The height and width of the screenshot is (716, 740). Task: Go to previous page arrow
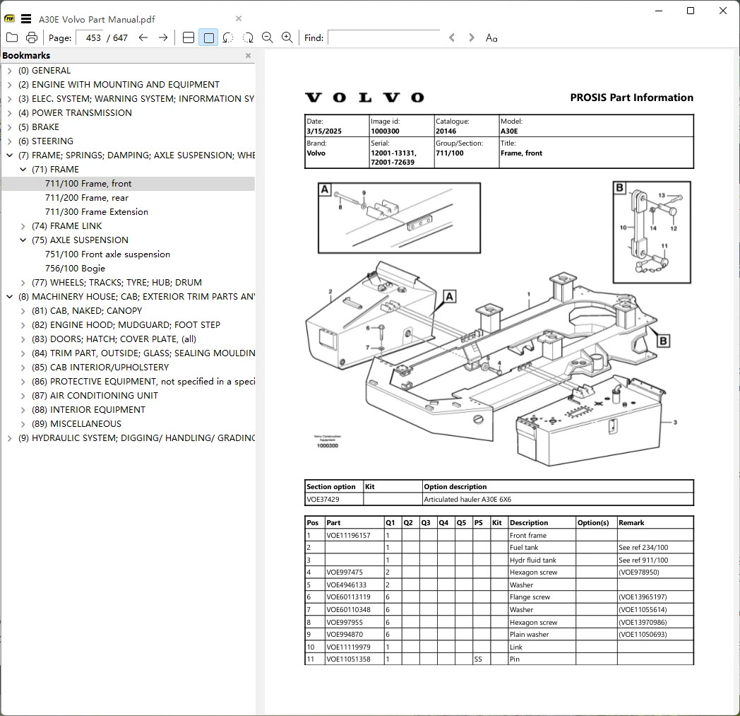(143, 37)
